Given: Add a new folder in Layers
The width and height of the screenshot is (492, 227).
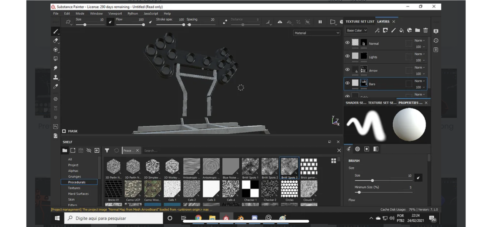Looking at the screenshot, I should coord(417,30).
